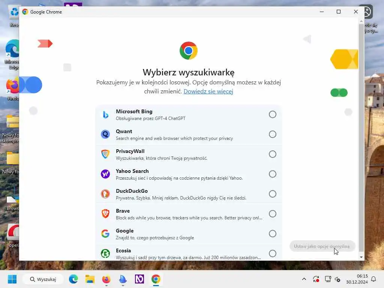Screen dimensions: 384x288
Task: Maximize the Google Chrome window
Action: tap(339, 12)
